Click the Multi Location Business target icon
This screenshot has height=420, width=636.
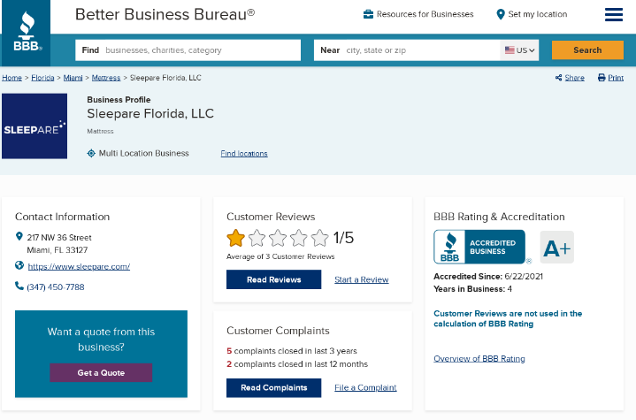tap(91, 153)
